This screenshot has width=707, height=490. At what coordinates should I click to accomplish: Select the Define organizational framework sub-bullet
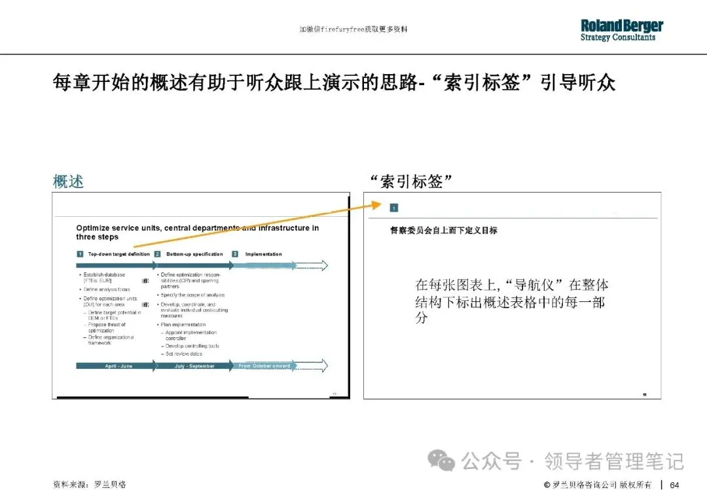pos(109,340)
